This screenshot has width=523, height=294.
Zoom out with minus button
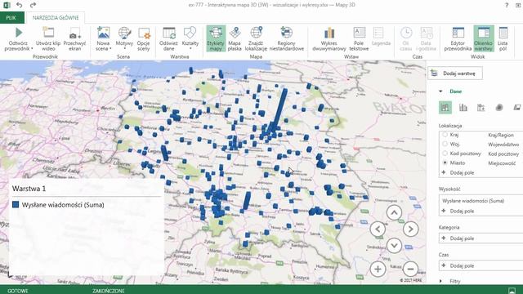point(410,269)
